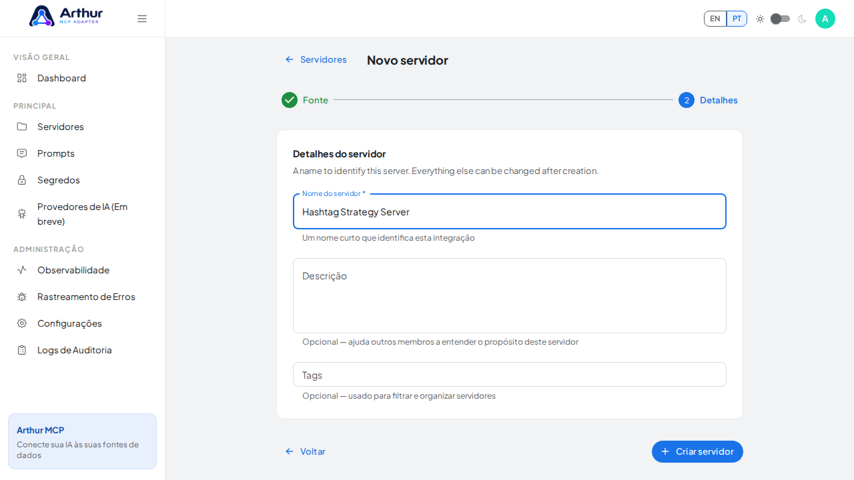This screenshot has height=480, width=854.
Task: Focus the Nome do servidor field
Action: point(510,212)
